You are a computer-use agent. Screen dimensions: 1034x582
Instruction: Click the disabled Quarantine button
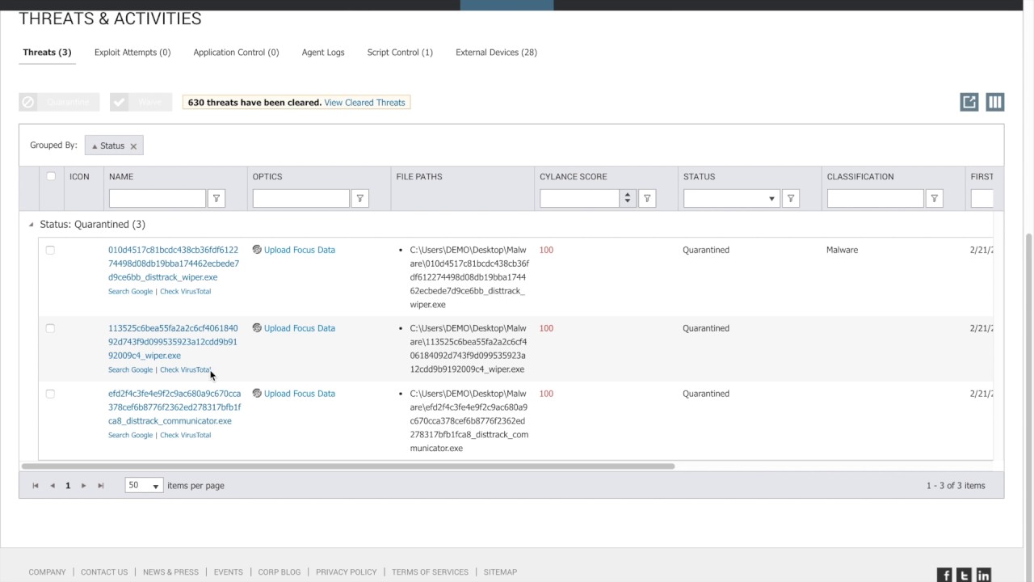pyautogui.click(x=59, y=102)
